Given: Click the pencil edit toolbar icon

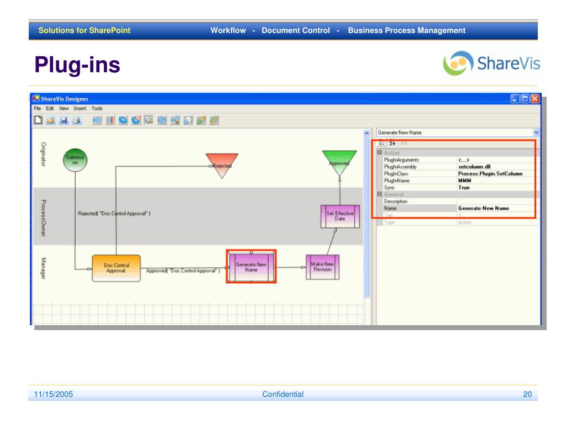Looking at the screenshot, I should pyautogui.click(x=149, y=120).
